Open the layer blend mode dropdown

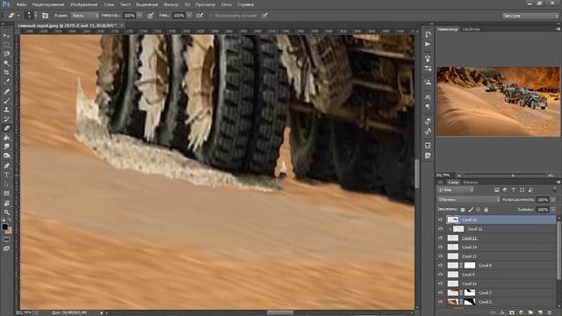[x=468, y=199]
